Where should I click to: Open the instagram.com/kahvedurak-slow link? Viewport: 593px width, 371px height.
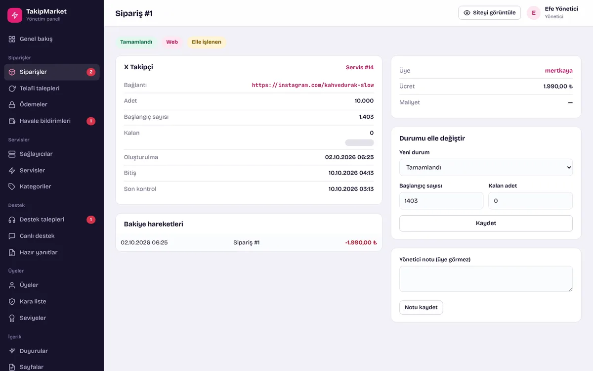(x=313, y=85)
